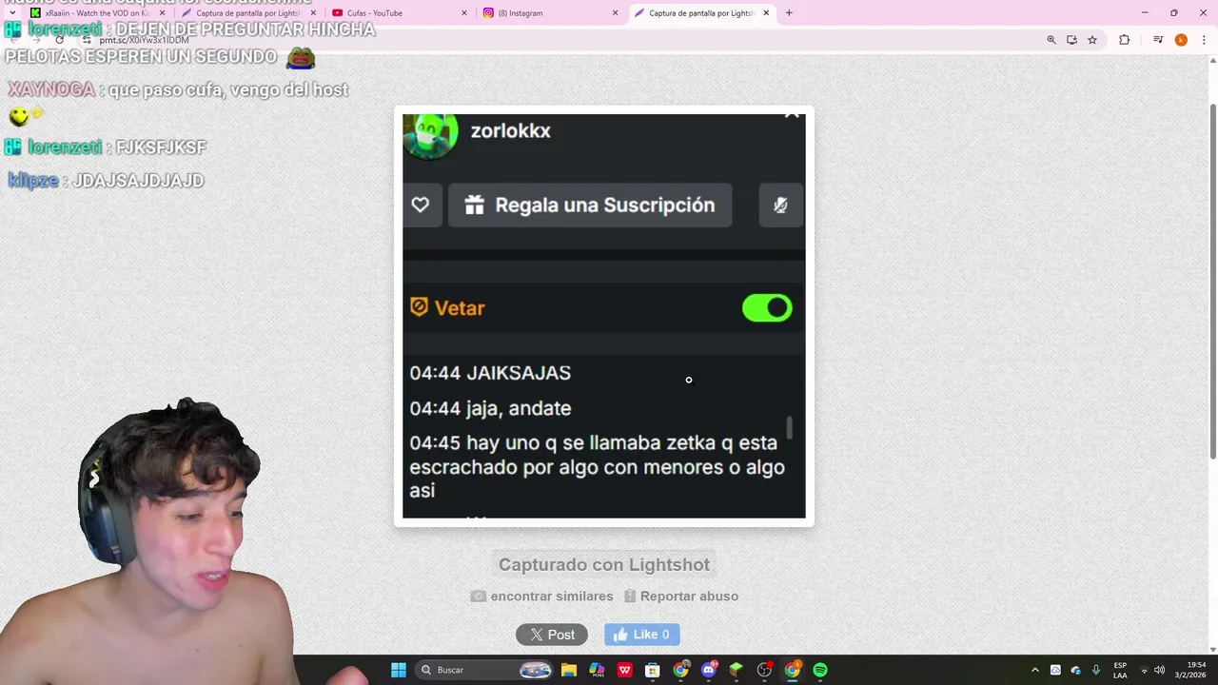
Task: Open OBS Studio from the taskbar
Action: pyautogui.click(x=764, y=670)
